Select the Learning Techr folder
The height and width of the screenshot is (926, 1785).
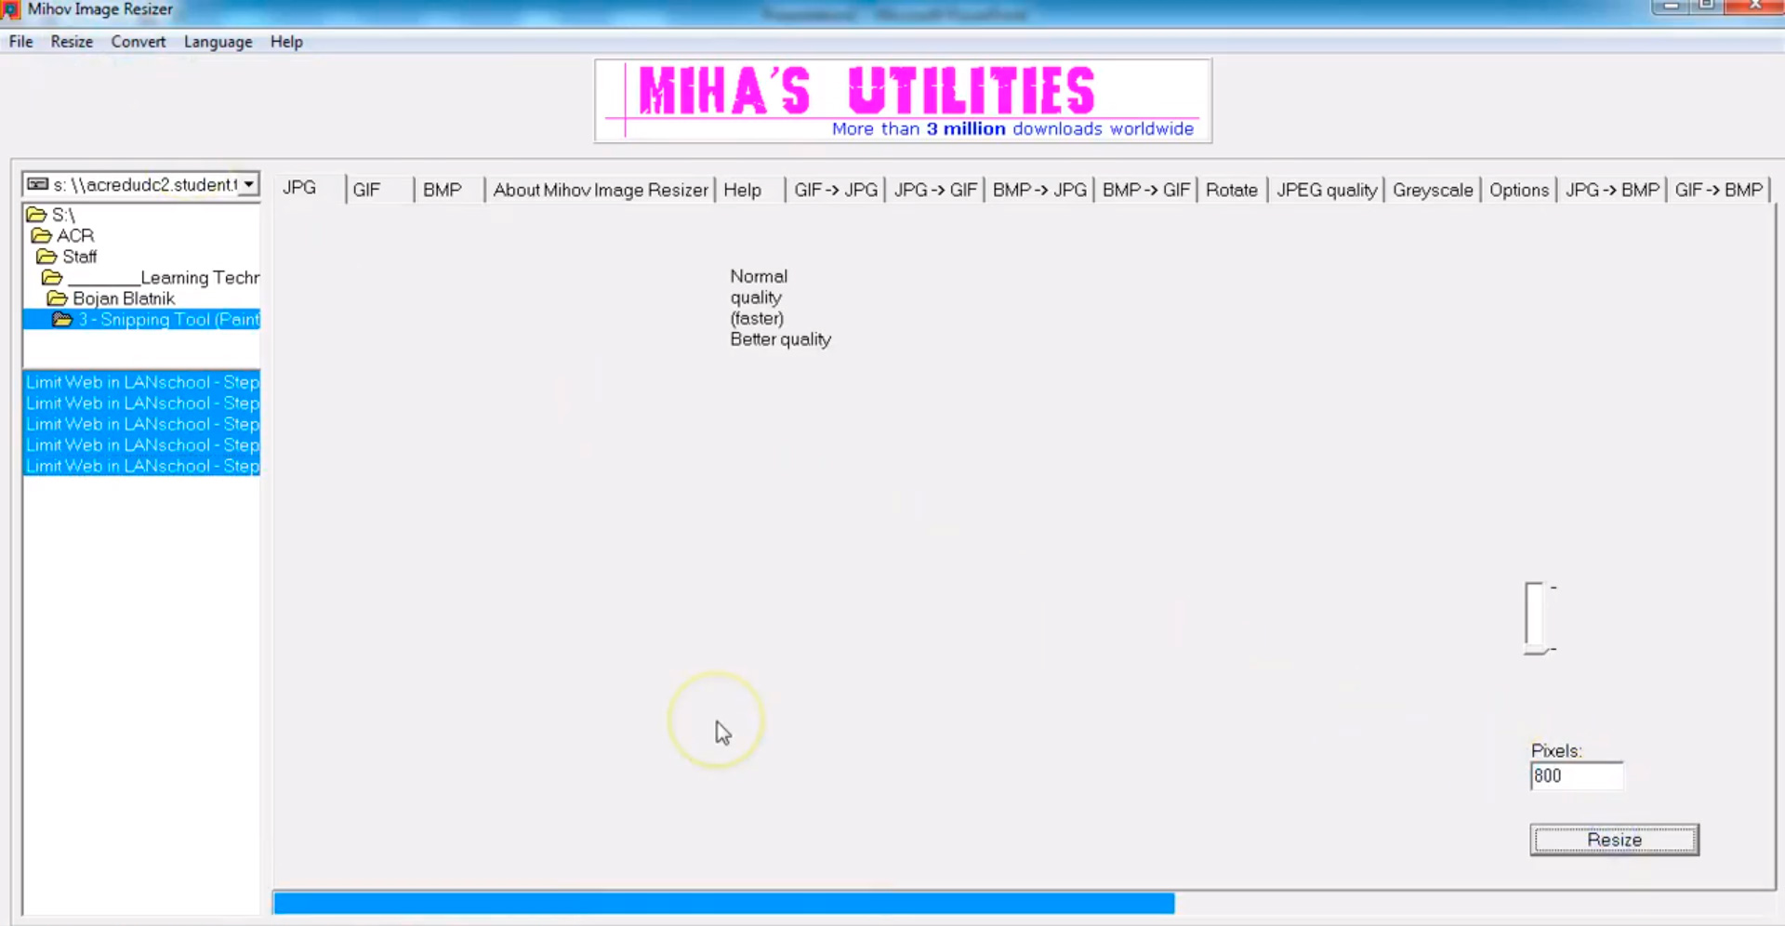pos(199,278)
